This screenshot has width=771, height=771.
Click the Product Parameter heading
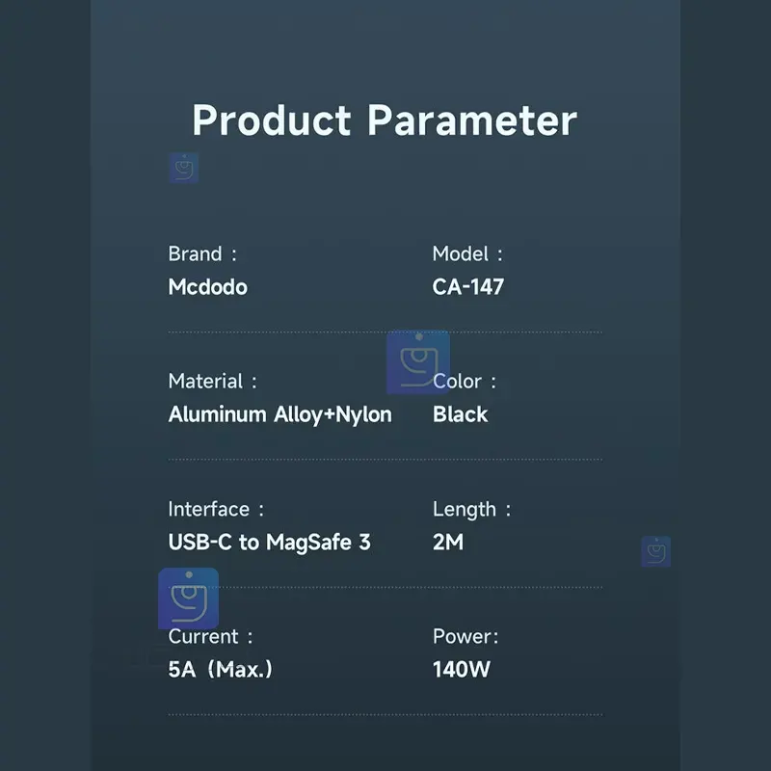point(385,121)
